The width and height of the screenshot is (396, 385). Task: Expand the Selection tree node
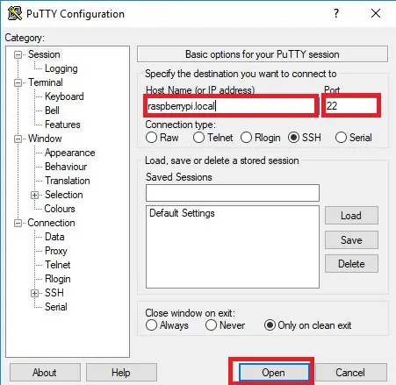(x=34, y=195)
